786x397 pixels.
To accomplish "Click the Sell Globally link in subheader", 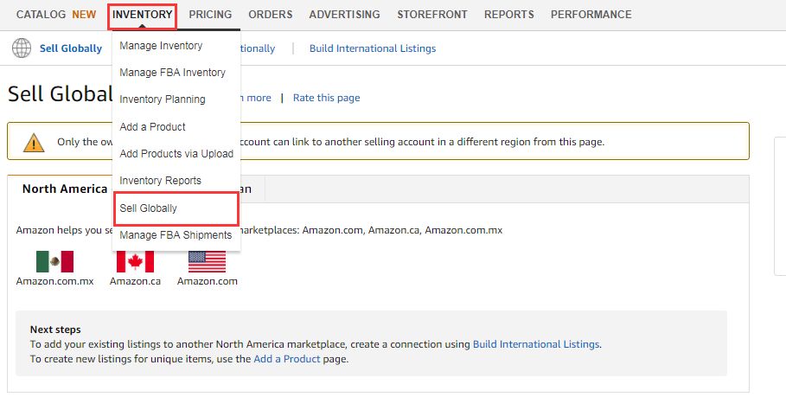I will pyautogui.click(x=71, y=48).
